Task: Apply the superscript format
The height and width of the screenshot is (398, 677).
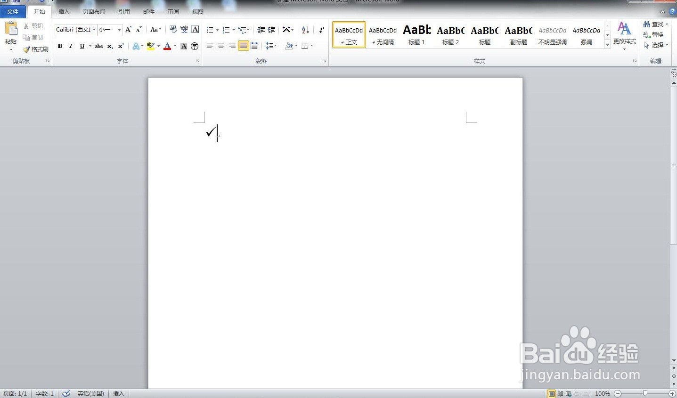Action: point(121,46)
